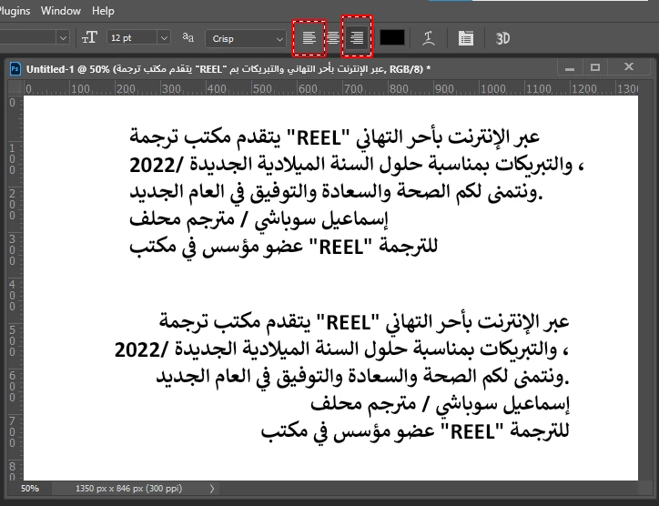This screenshot has height=506, width=659.
Task: Click the create warped text icon
Action: 429,38
